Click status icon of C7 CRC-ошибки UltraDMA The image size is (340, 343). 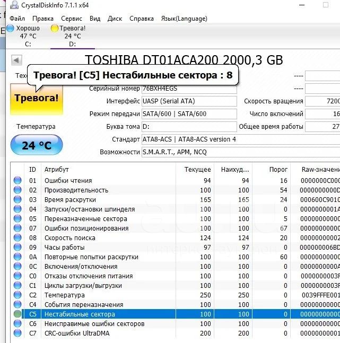18,333
